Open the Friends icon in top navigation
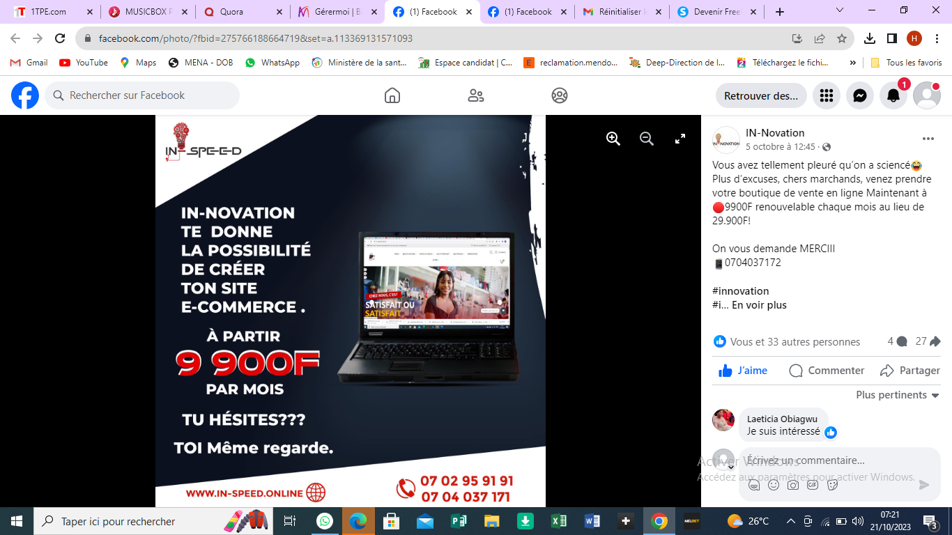952x535 pixels. (x=476, y=95)
